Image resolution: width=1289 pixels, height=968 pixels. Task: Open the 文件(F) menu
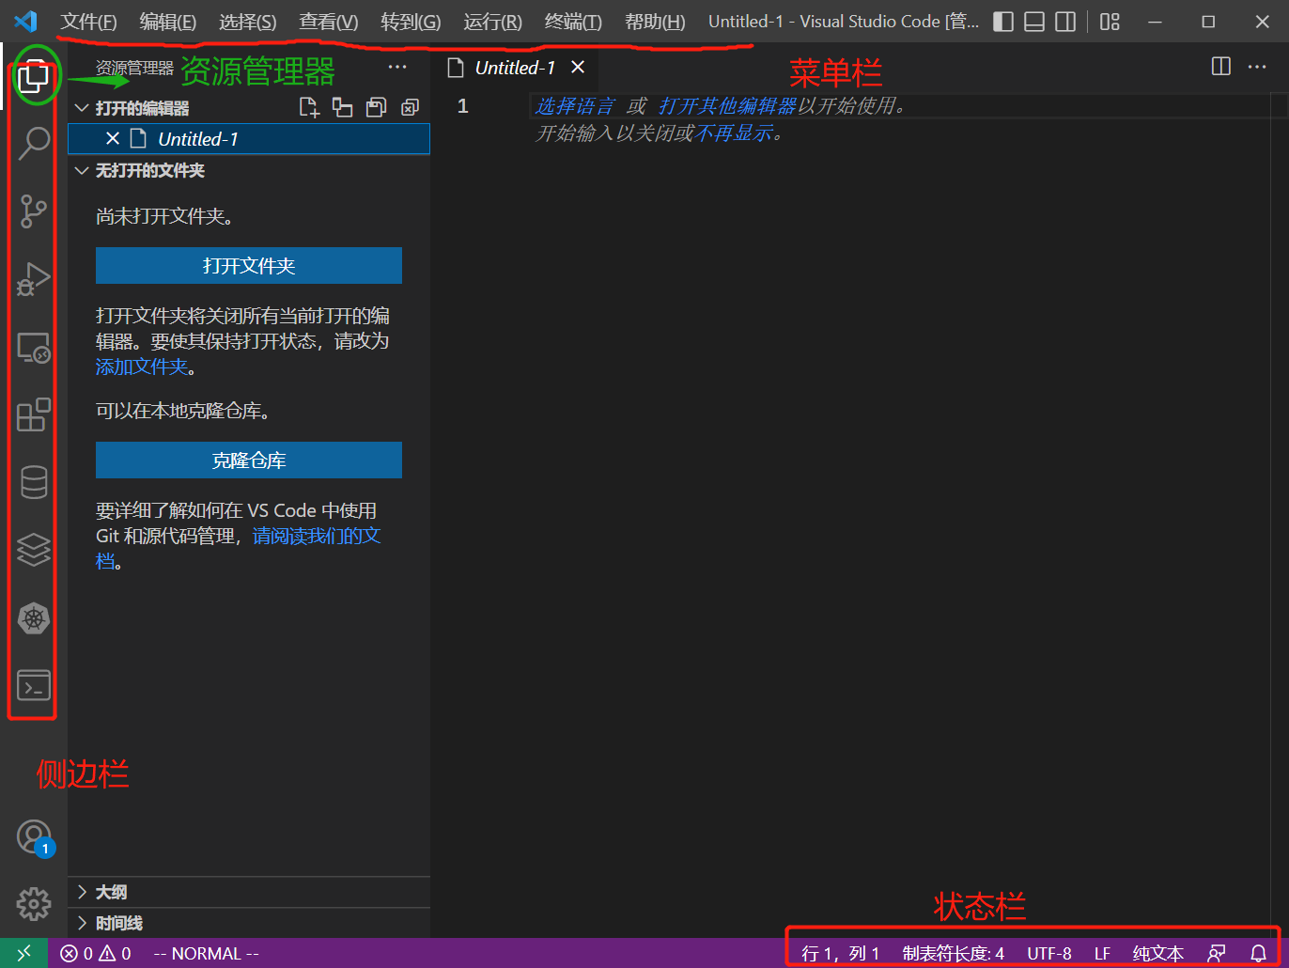click(x=89, y=22)
